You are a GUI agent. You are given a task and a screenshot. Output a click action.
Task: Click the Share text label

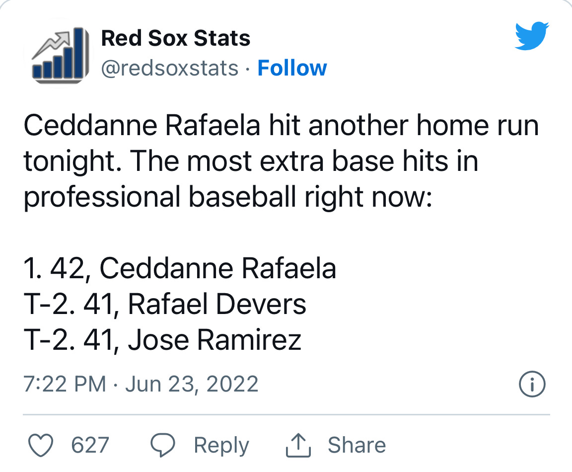[x=357, y=444]
